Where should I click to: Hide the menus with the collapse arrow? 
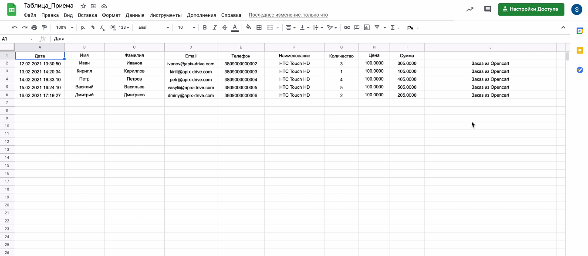[x=563, y=27]
